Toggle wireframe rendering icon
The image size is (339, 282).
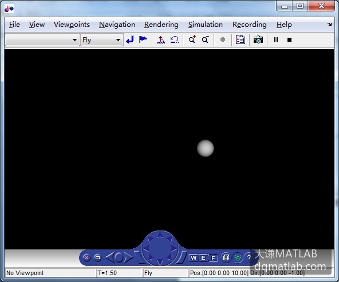click(226, 257)
